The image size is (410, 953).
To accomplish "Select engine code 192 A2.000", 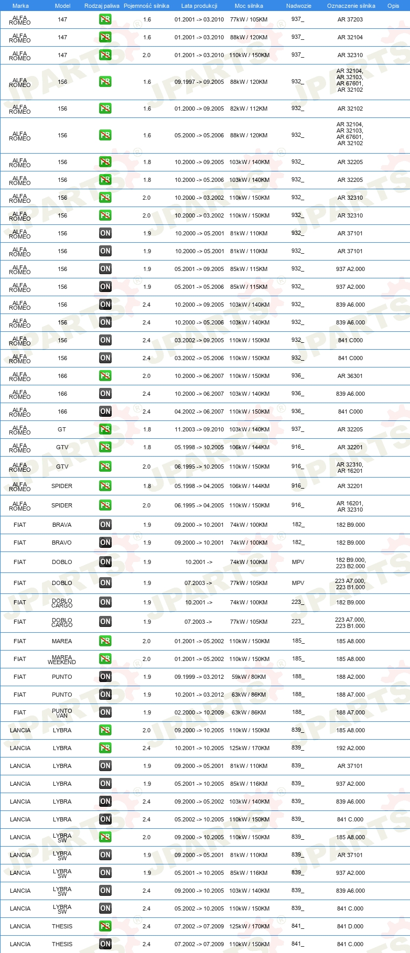I will [351, 748].
